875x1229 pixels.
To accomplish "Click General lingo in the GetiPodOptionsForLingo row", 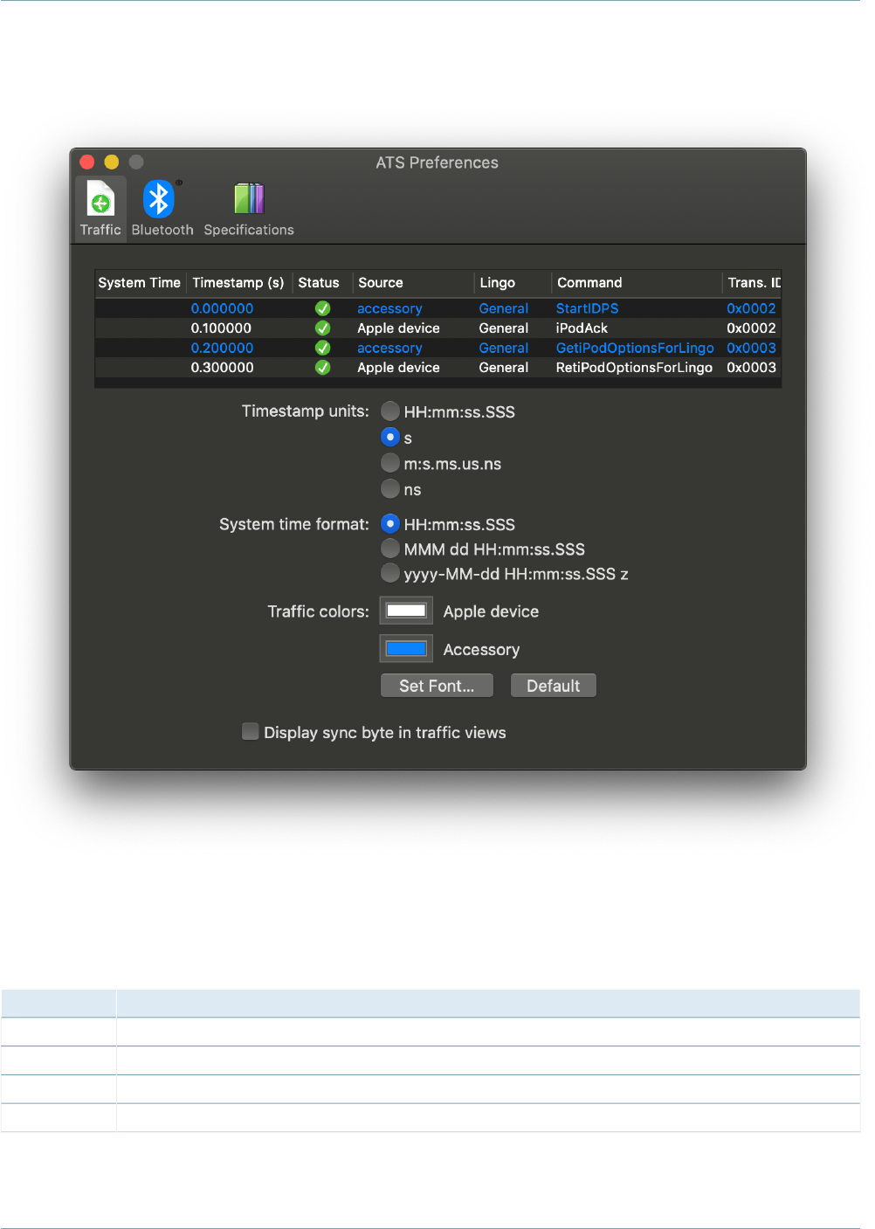I will tap(503, 348).
